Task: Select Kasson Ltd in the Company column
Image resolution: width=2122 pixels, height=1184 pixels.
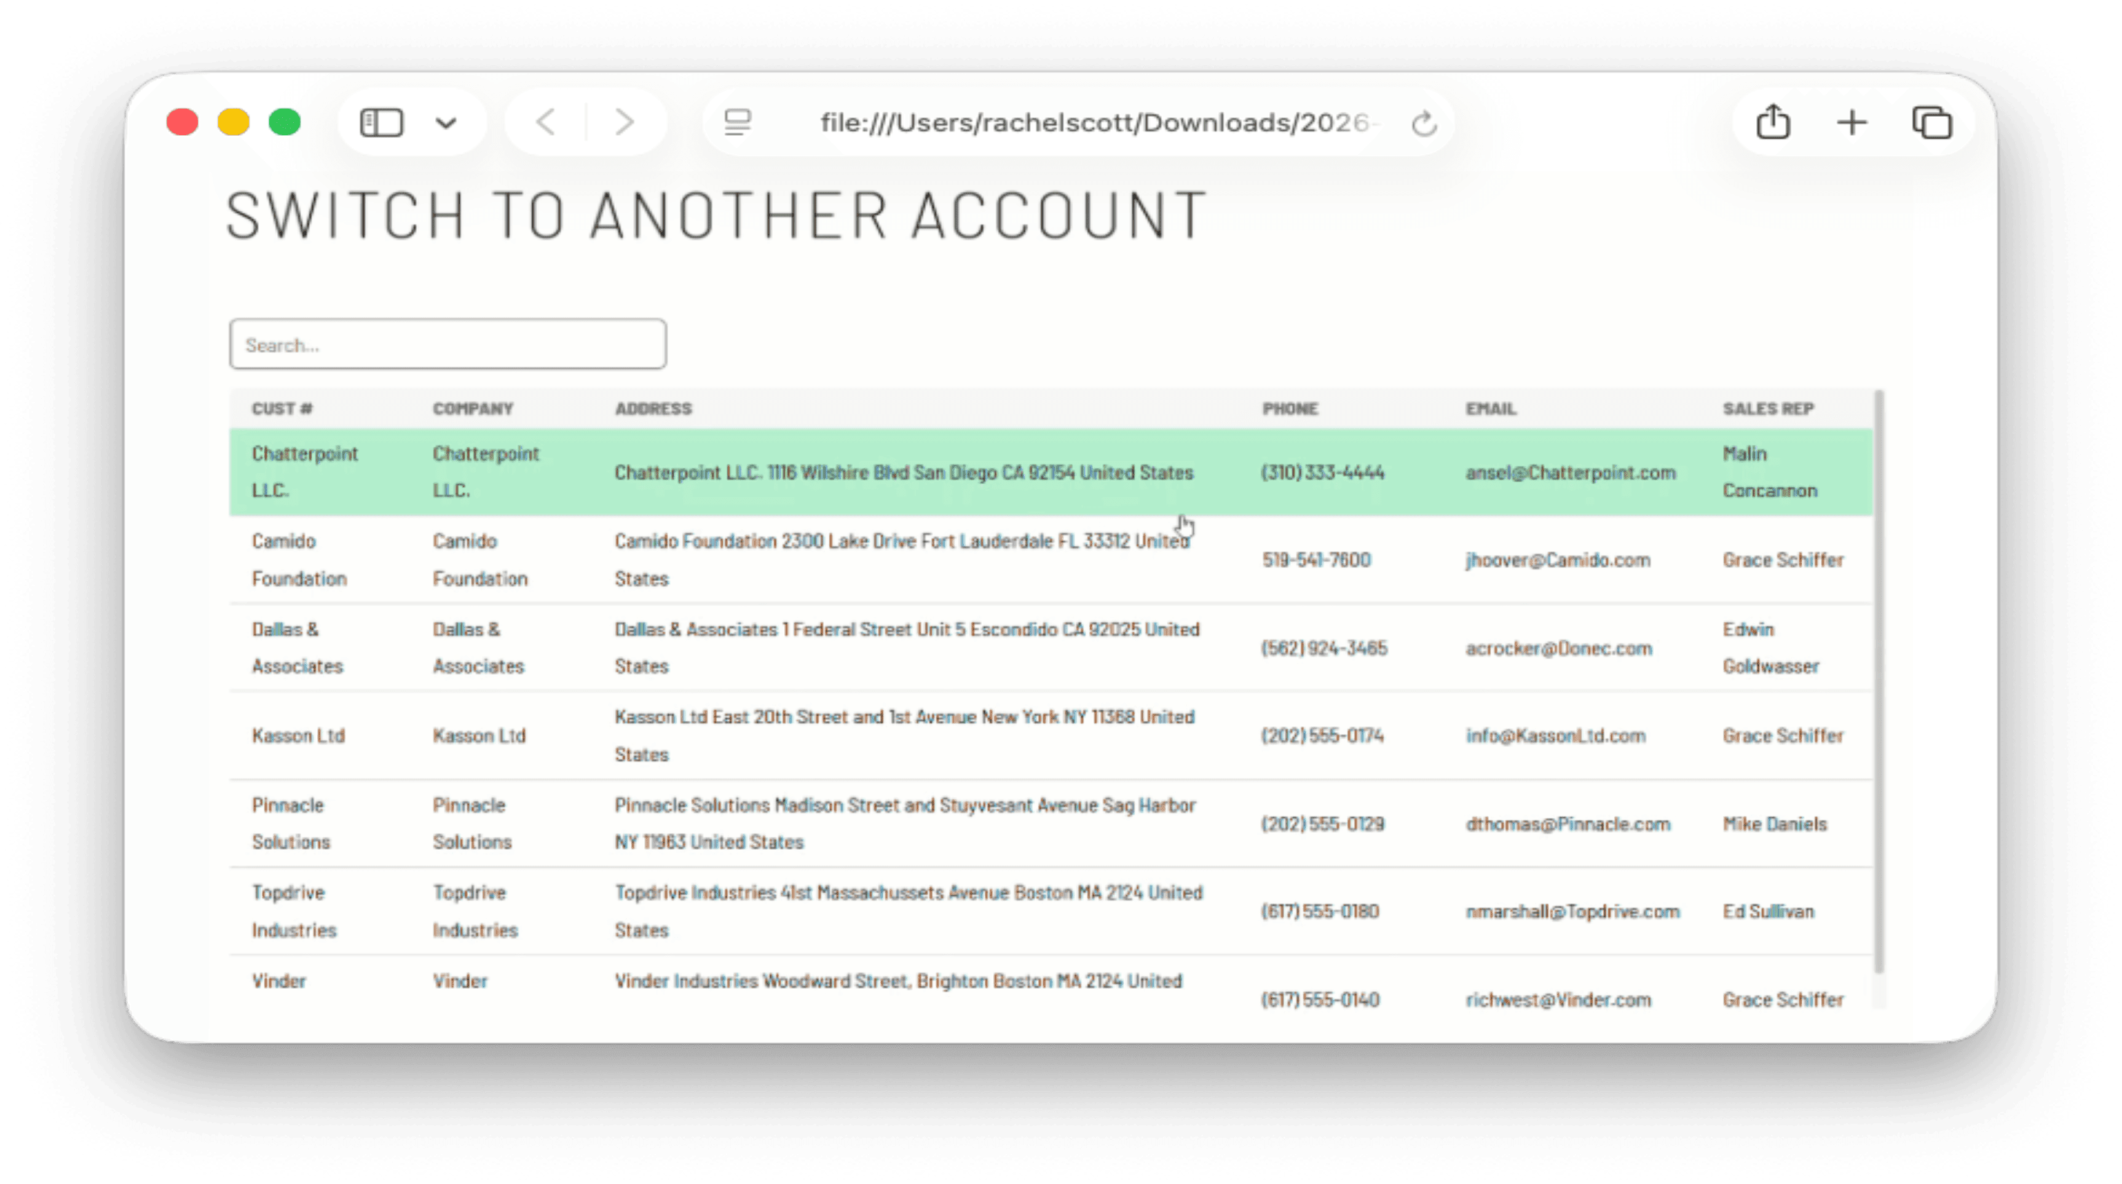Action: pos(479,735)
